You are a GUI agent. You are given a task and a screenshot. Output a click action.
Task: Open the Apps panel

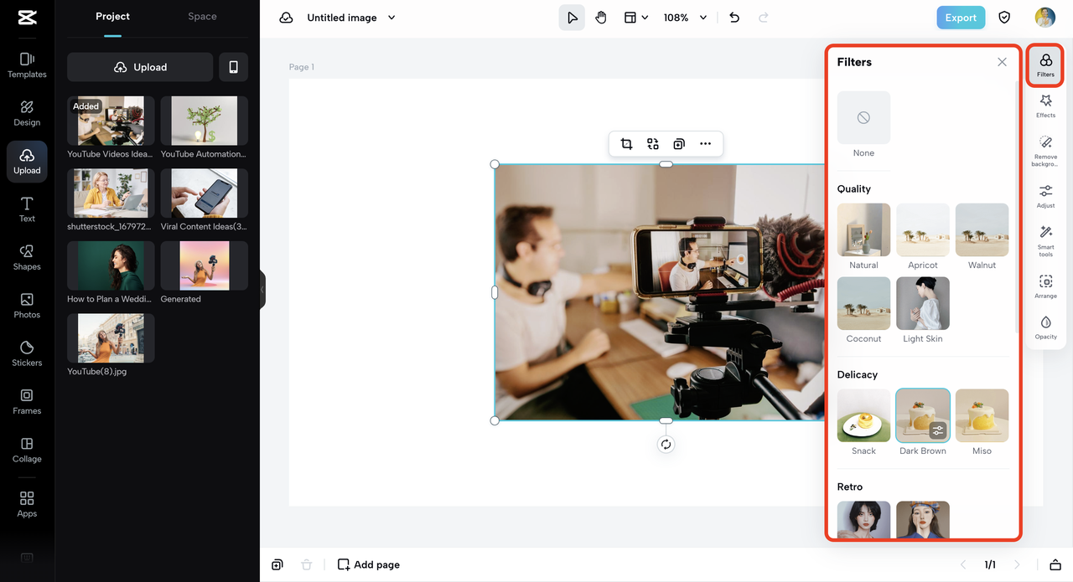pyautogui.click(x=27, y=504)
